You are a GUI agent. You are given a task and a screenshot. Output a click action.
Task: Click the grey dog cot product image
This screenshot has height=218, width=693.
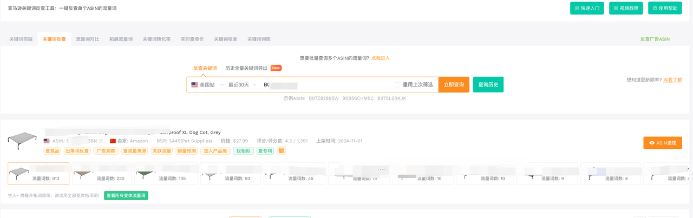pyautogui.click(x=23, y=141)
